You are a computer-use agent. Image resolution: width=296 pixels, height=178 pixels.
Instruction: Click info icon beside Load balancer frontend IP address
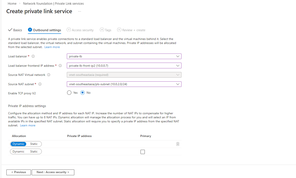tap(60, 65)
